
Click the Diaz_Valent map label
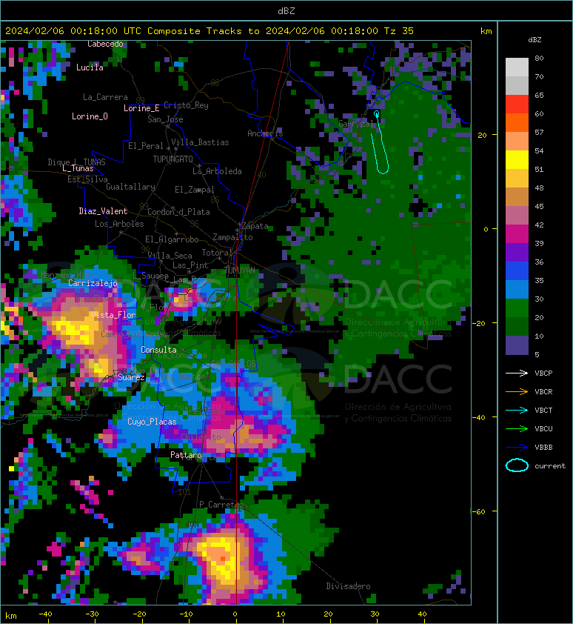click(x=103, y=211)
